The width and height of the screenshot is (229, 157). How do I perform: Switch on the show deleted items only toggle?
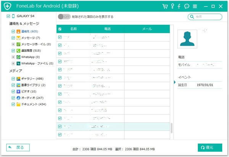(64, 17)
